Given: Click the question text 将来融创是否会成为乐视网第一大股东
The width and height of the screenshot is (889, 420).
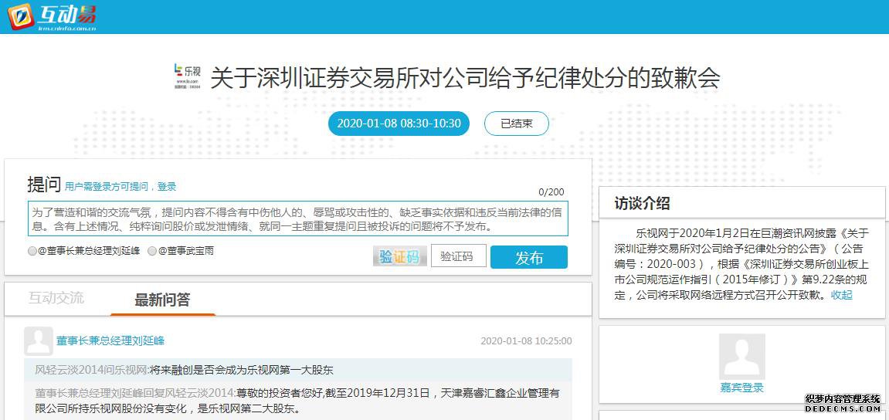Looking at the screenshot, I should [x=242, y=370].
